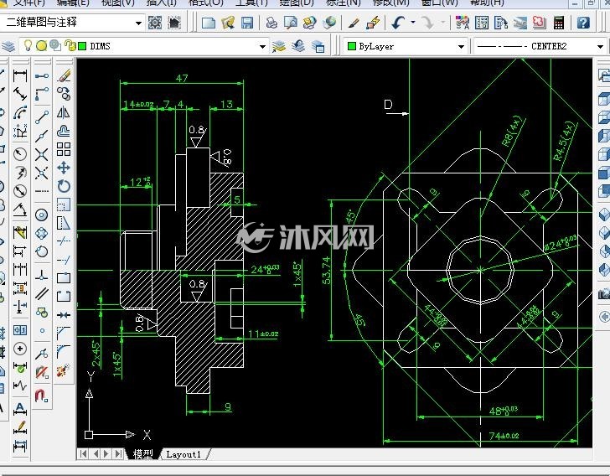Open the 文件(F) menu
610x476 pixels.
tap(28, 3)
